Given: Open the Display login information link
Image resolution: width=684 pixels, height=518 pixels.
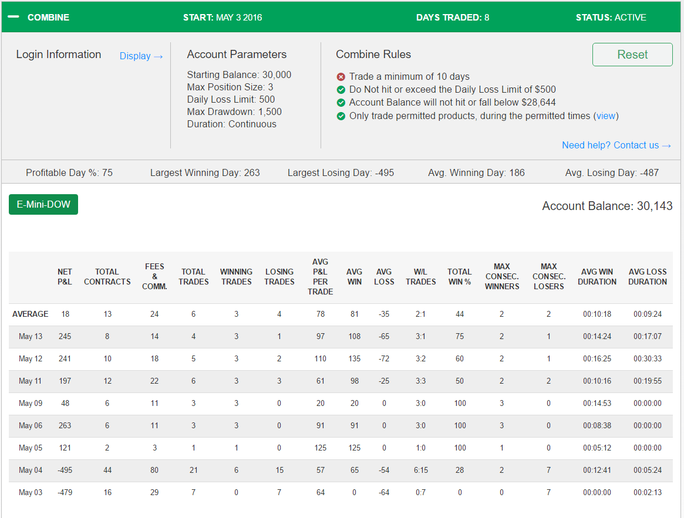Looking at the screenshot, I should coord(141,56).
